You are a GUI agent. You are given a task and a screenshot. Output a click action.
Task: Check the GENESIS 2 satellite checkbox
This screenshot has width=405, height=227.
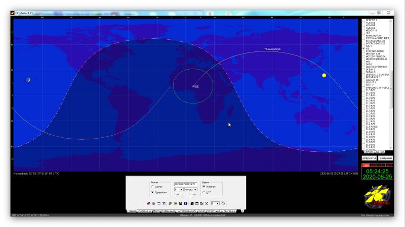click(363, 20)
